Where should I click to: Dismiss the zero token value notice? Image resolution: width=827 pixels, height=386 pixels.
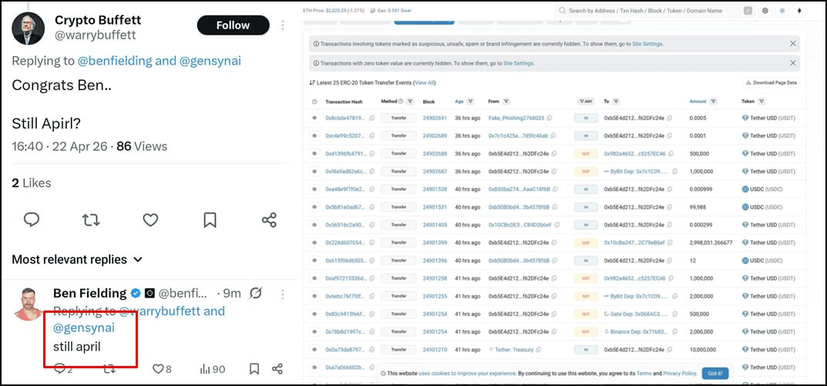(793, 63)
